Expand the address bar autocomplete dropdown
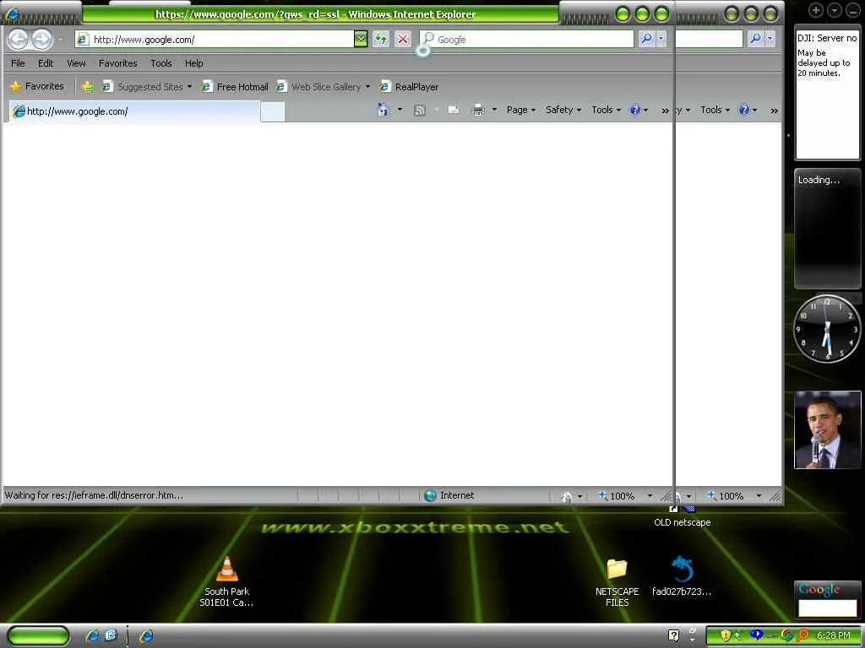865x648 pixels. click(361, 39)
